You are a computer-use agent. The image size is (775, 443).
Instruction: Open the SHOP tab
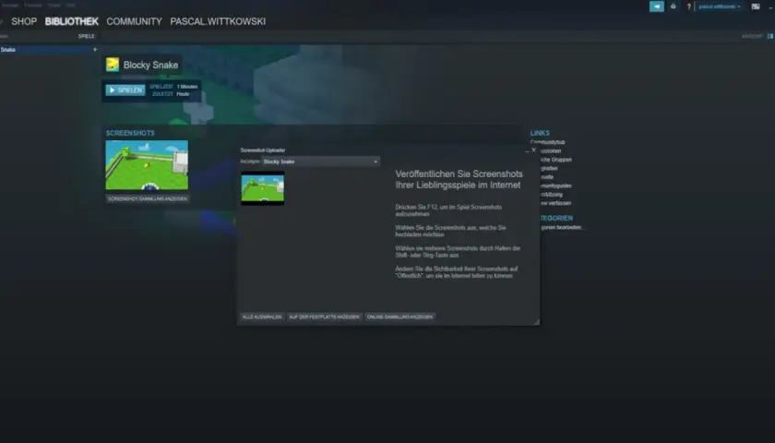(24, 22)
